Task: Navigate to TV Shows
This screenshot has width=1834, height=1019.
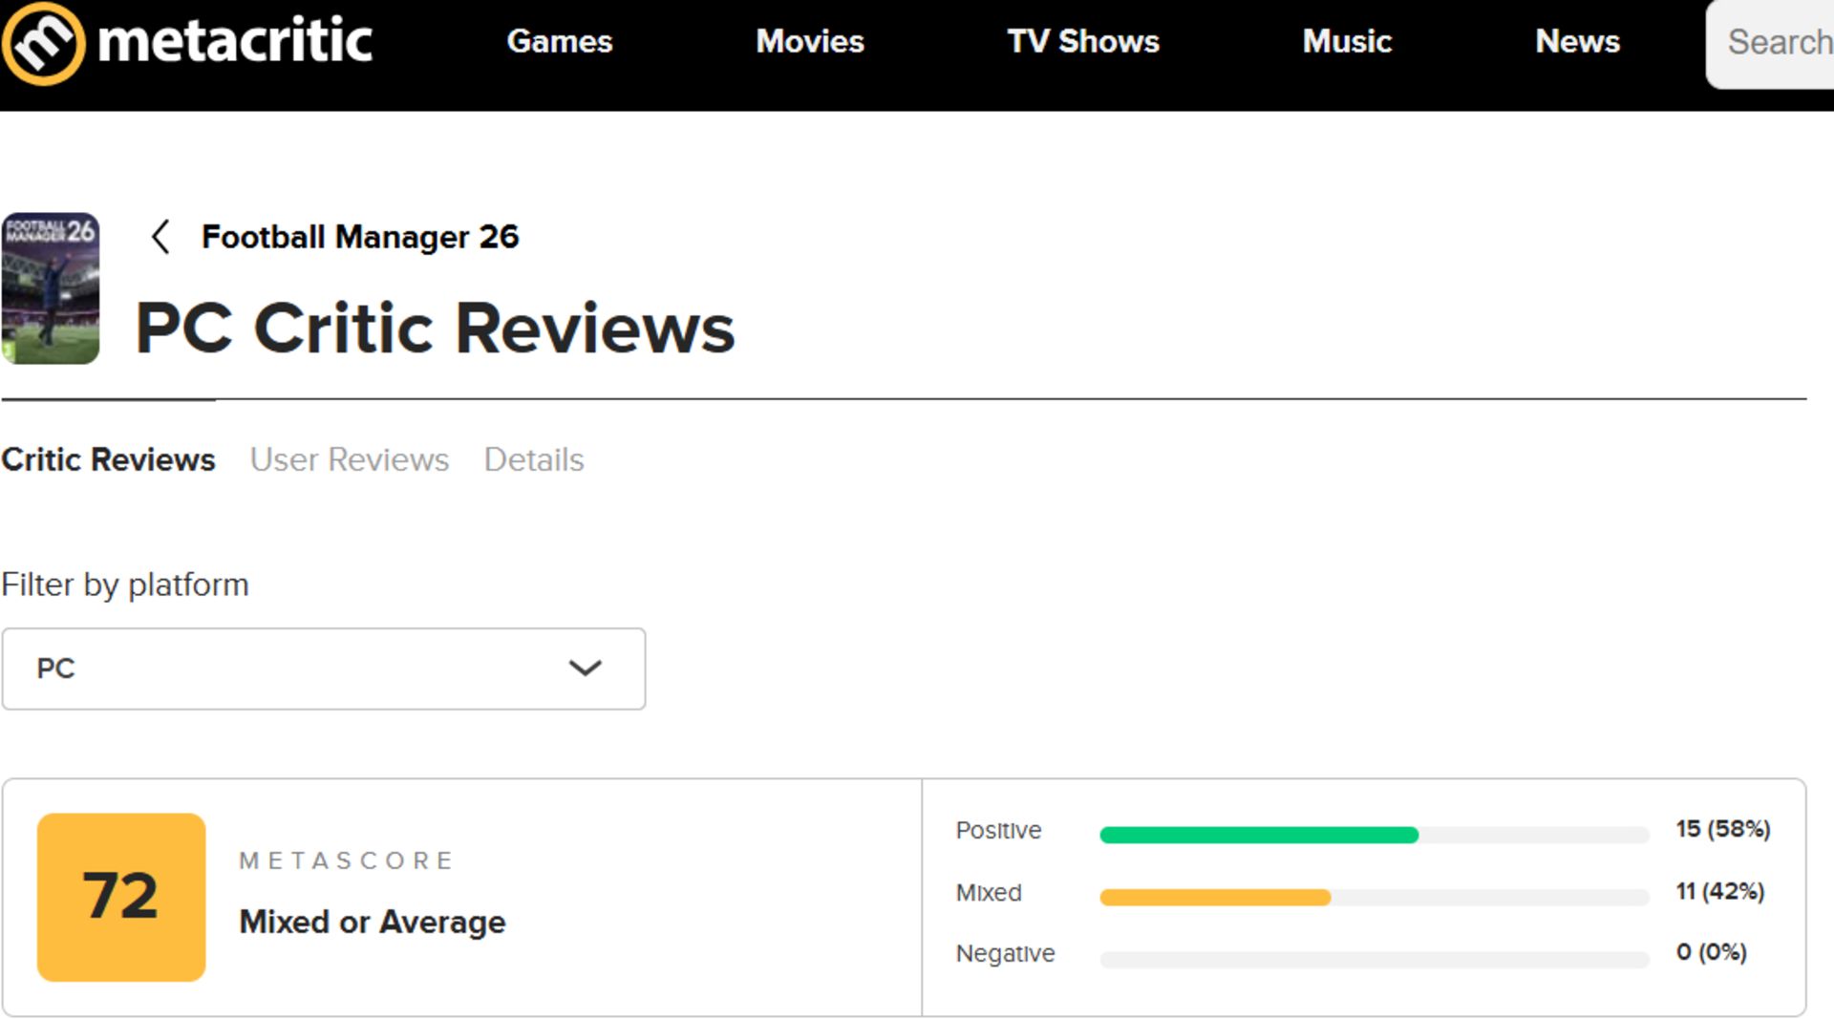Action: pos(1083,42)
